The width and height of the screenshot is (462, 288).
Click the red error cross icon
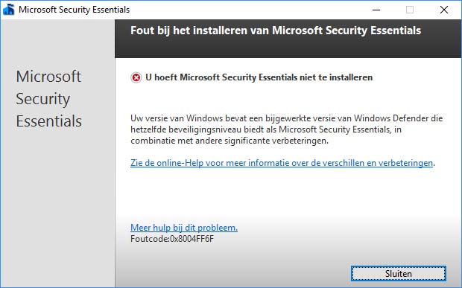click(136, 77)
